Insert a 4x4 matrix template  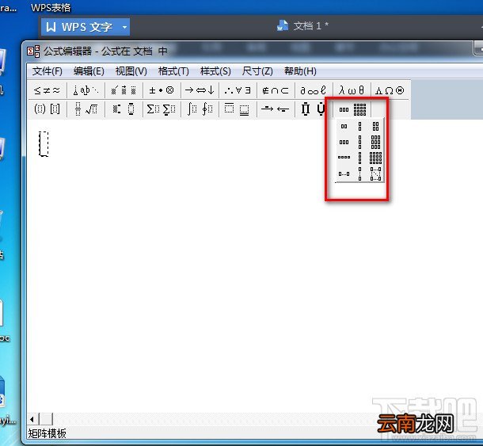pos(375,158)
